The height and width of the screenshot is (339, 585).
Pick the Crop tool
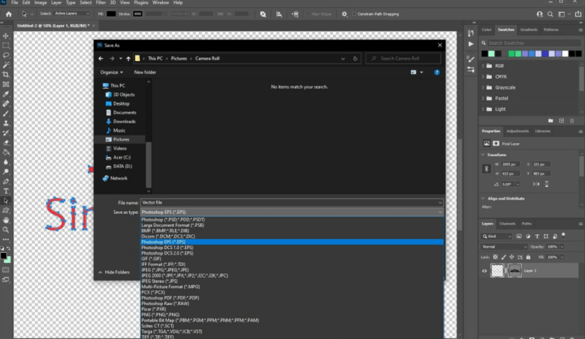coord(6,74)
